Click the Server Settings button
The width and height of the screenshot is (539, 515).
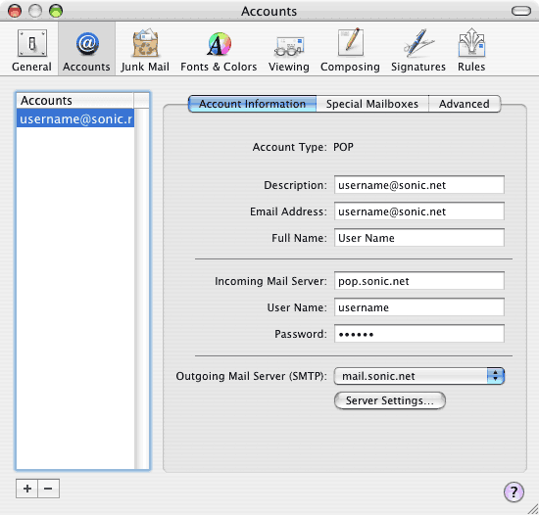(390, 400)
